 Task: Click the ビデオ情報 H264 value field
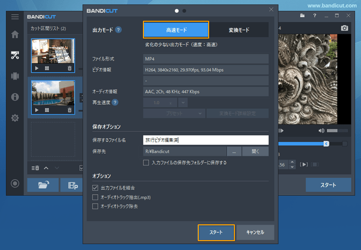click(x=206, y=70)
